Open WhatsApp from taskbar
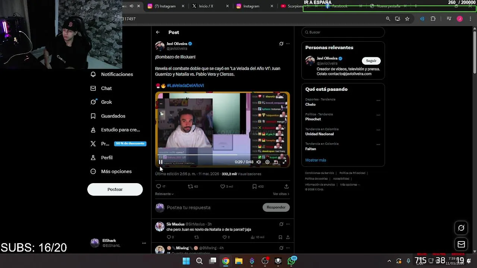Screen dimensions: 477x268 click(291, 261)
